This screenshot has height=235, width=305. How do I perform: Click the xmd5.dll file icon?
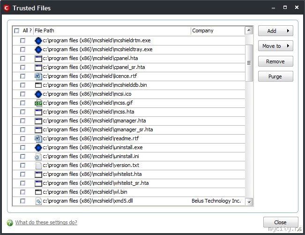38,201
